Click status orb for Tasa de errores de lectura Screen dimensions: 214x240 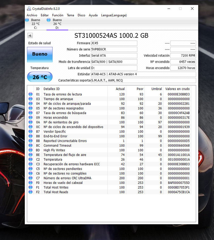(x=31, y=94)
